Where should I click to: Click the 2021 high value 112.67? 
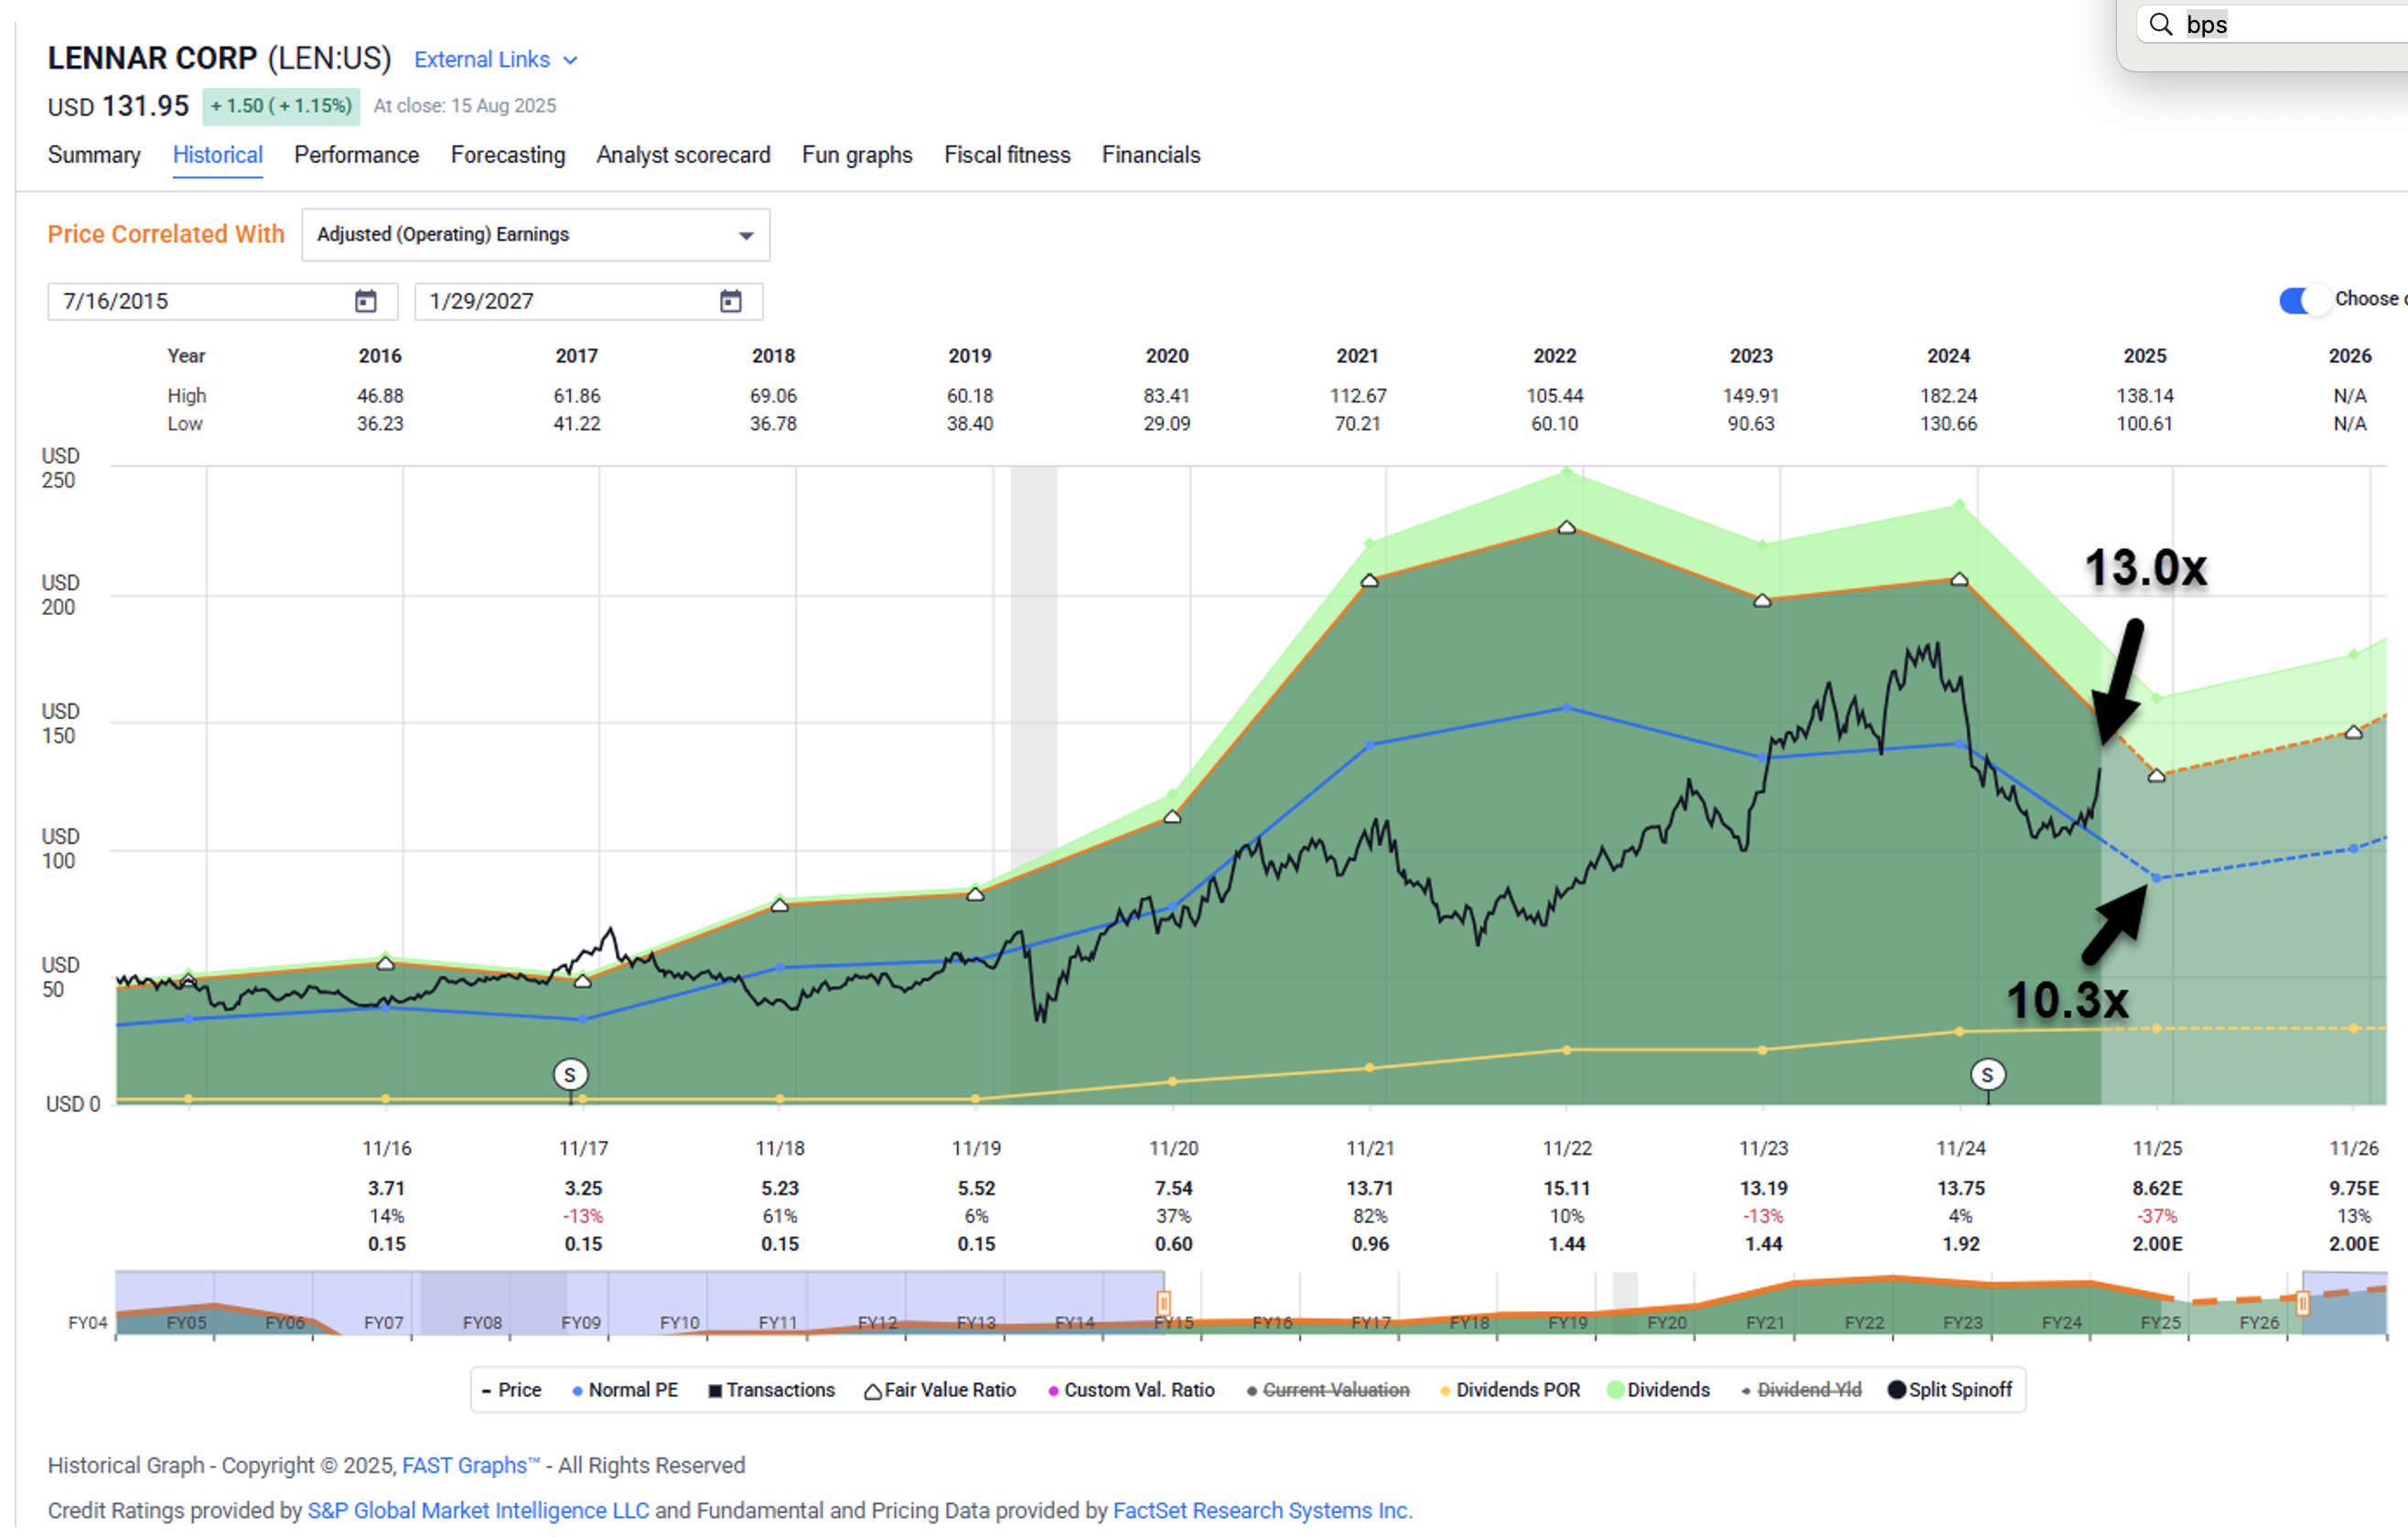point(1358,396)
